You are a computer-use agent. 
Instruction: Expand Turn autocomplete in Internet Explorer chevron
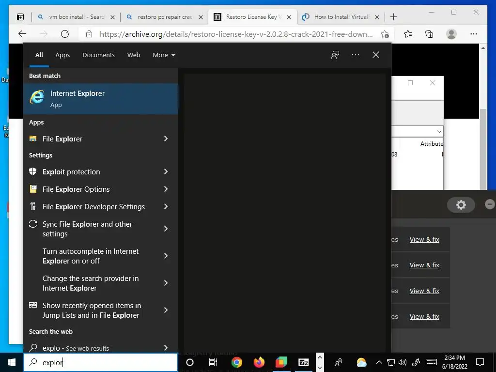pos(166,256)
